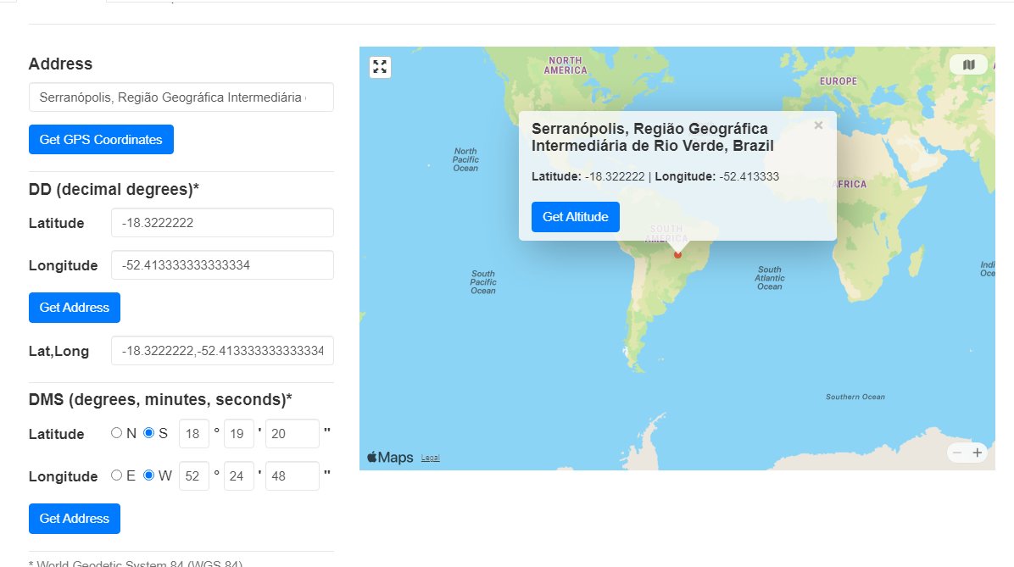Click the DD (decimal degrees) heading
This screenshot has width=1014, height=567.
pos(114,190)
